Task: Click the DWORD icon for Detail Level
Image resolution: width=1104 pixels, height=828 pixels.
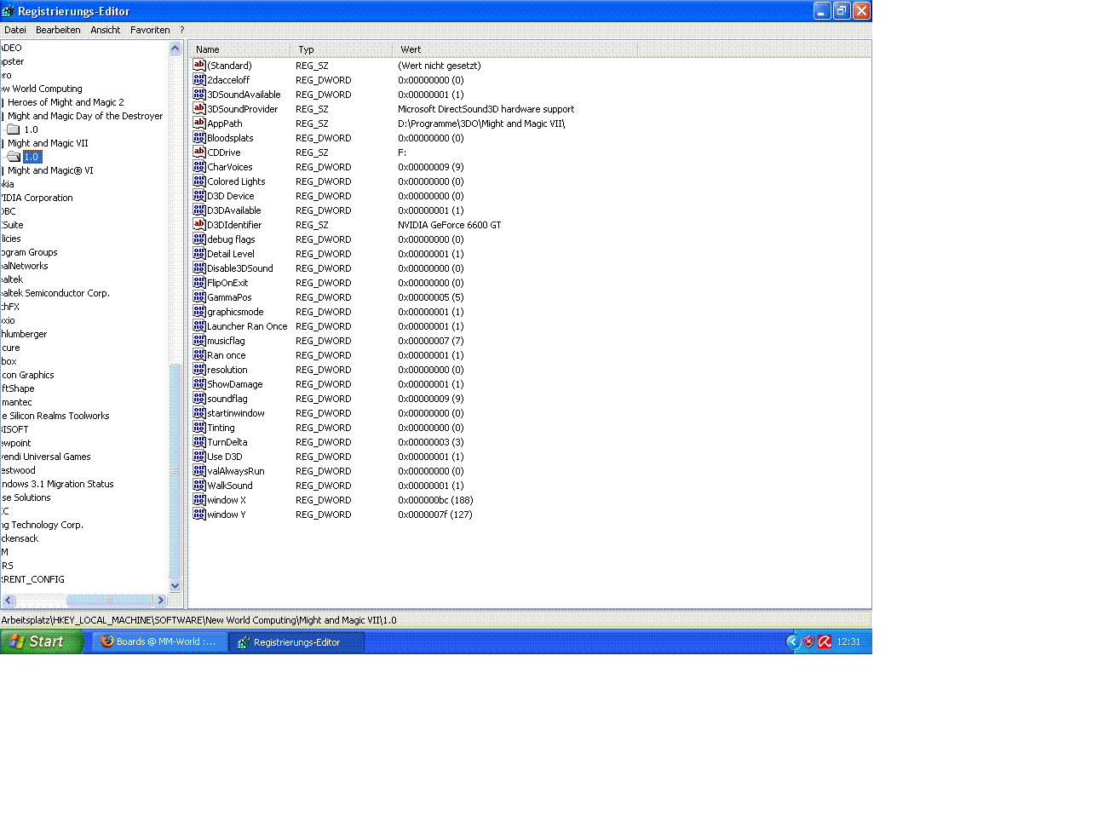Action: pos(199,253)
